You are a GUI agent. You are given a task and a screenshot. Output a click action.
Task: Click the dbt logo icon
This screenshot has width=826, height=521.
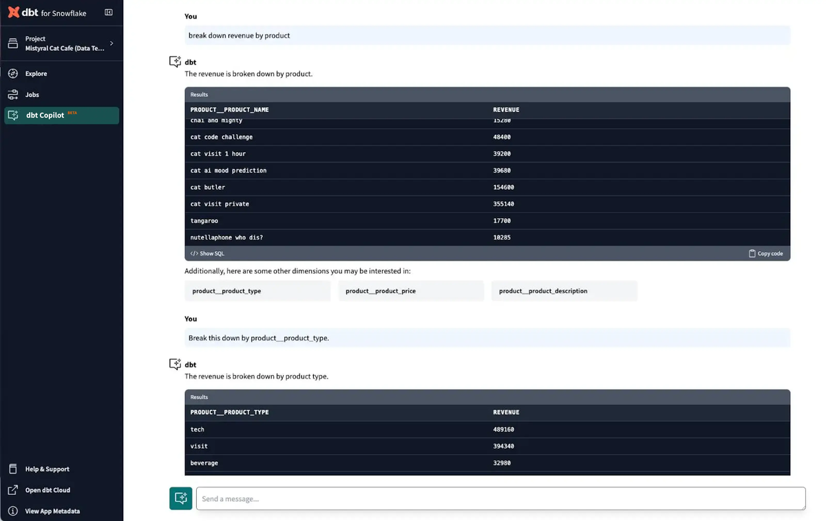click(x=13, y=12)
